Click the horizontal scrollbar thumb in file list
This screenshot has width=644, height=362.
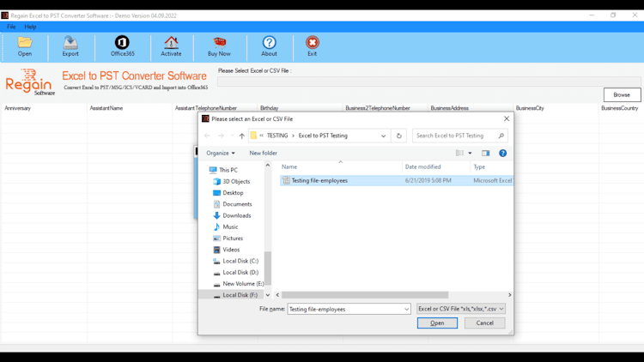click(365, 295)
